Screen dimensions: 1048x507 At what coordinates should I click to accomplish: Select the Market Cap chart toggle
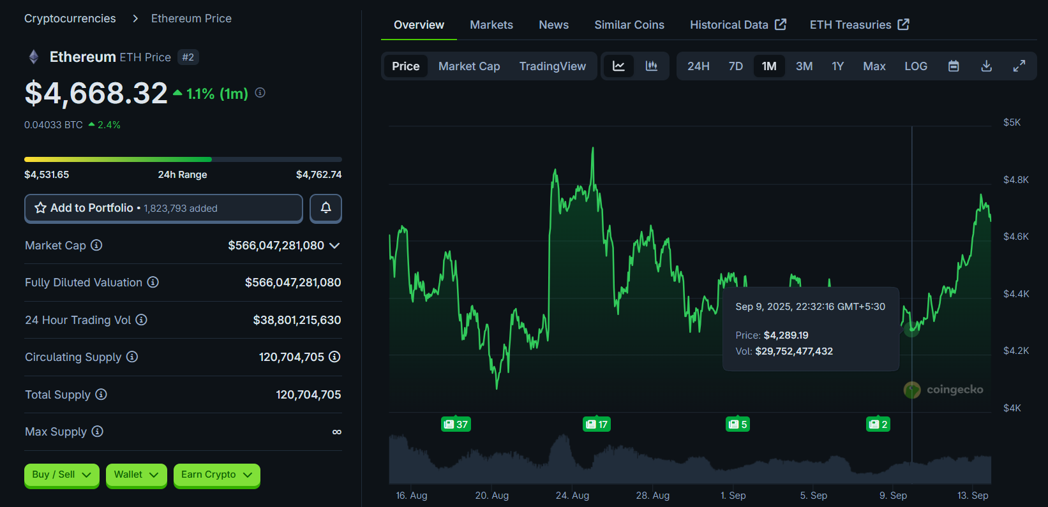click(469, 66)
